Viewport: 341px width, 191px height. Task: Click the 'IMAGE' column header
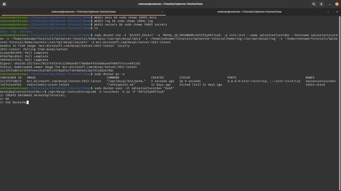[x=31, y=77]
